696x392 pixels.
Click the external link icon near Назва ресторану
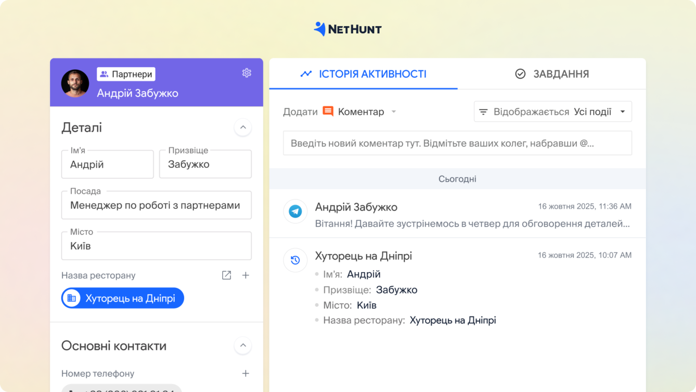[x=226, y=275]
